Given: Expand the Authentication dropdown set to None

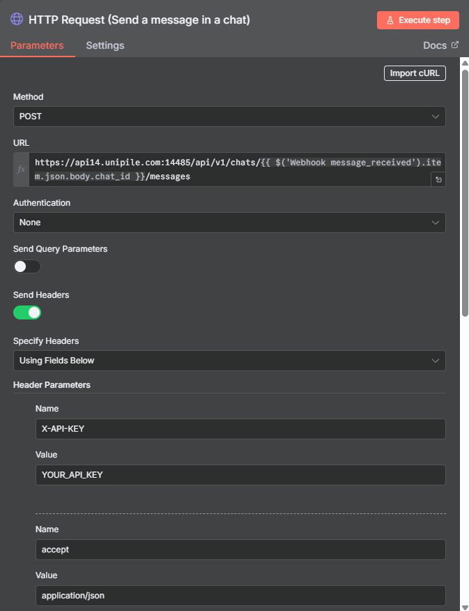Looking at the screenshot, I should pyautogui.click(x=230, y=222).
